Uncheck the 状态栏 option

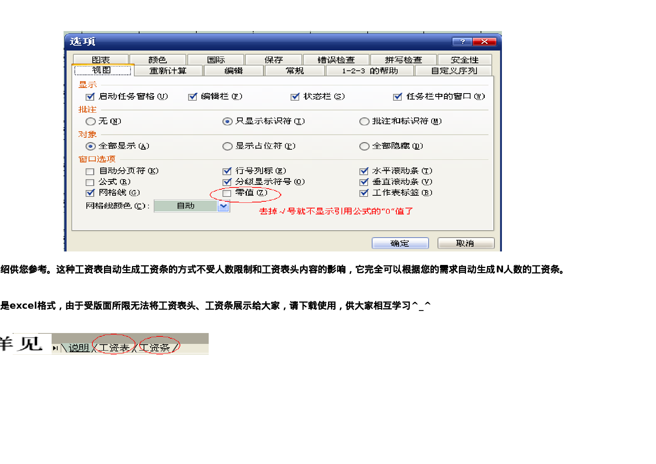coord(294,97)
